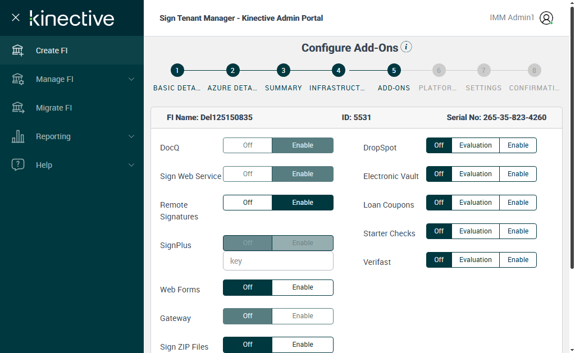The width and height of the screenshot is (575, 353).
Task: Click the Kinective logo
Action: [x=72, y=18]
